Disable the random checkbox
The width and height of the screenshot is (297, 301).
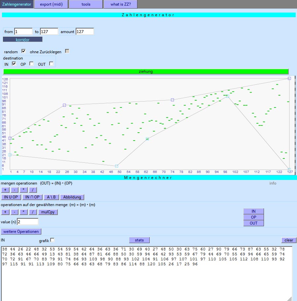23,51
